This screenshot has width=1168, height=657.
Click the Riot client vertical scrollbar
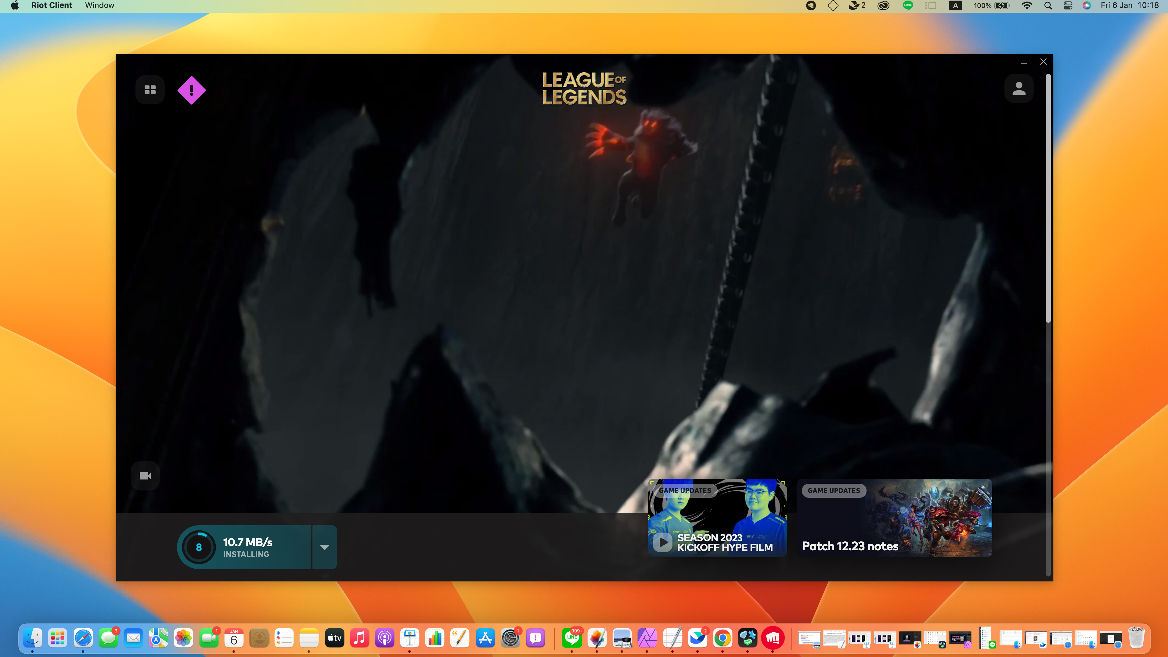point(1048,199)
